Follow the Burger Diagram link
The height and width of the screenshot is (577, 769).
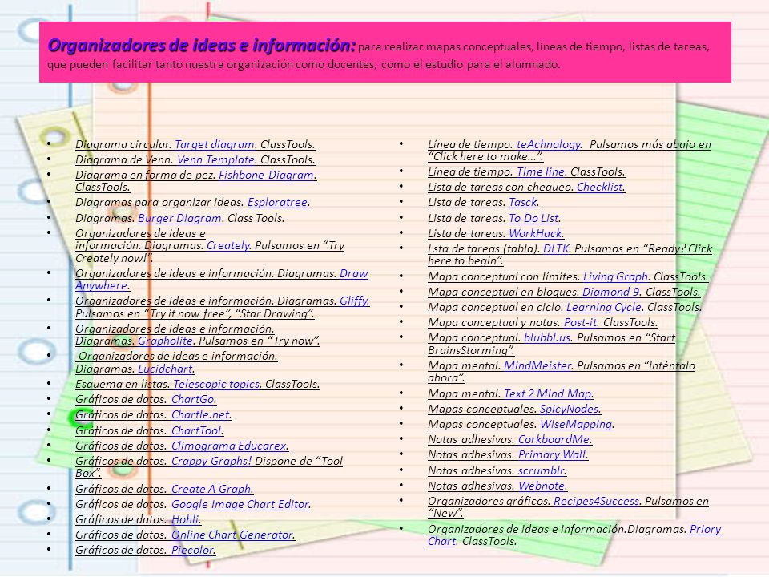[179, 218]
